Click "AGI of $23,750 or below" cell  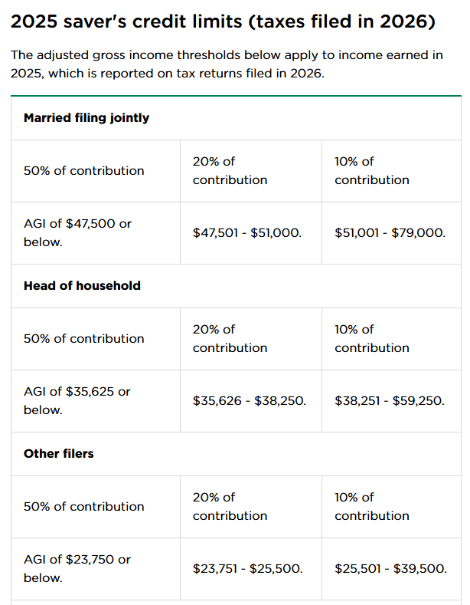point(77,568)
